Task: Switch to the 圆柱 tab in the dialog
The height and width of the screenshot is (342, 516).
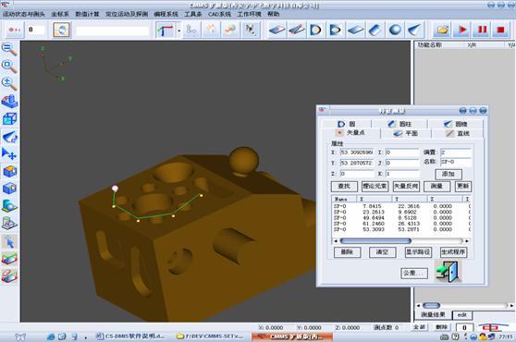Action: click(x=399, y=124)
